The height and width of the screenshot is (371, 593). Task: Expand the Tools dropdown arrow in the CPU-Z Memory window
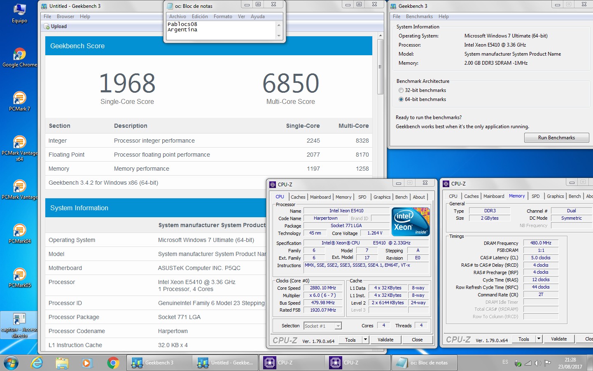tap(539, 339)
